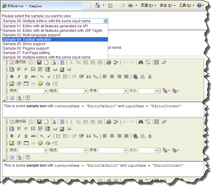This screenshot has height=191, width=216.
Task: Click the sample selector dropdown arrow
Action: click(105, 21)
